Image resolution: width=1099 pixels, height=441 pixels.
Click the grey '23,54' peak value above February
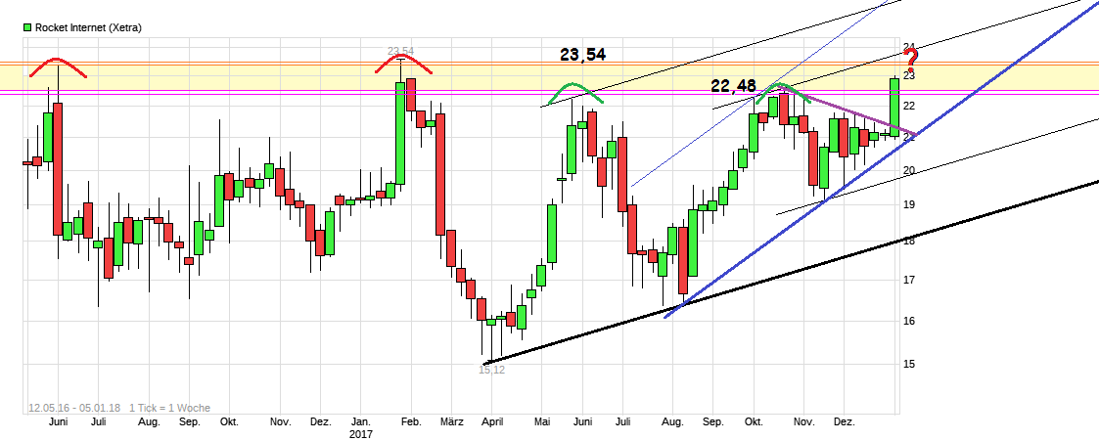point(401,51)
